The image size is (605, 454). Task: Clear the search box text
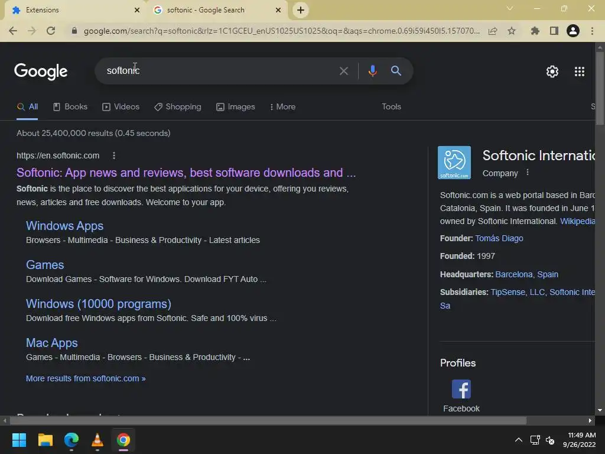[343, 71]
